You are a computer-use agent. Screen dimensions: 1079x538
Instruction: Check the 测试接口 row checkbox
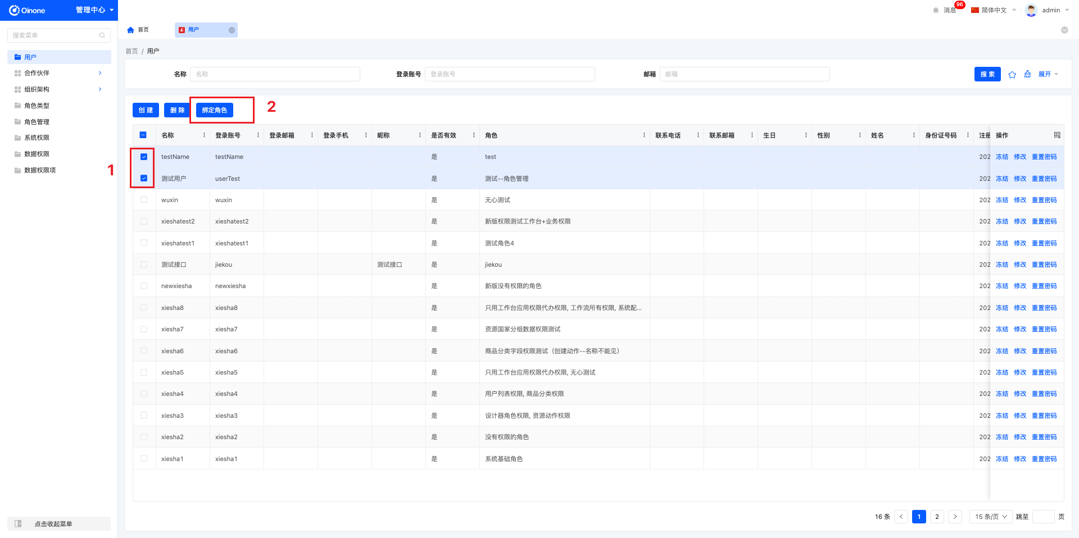[144, 265]
